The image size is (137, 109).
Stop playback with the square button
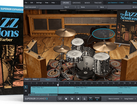pos(66,99)
